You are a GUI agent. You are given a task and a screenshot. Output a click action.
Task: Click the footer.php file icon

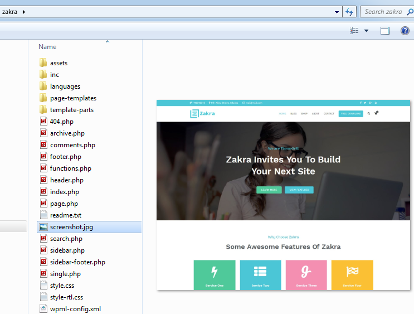click(43, 157)
